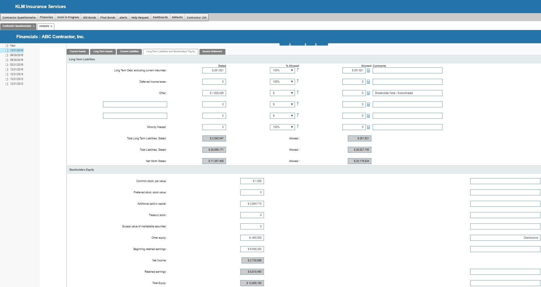Close the Contractor Questionnaire tab
This screenshot has width=541, height=287.
pos(34,26)
